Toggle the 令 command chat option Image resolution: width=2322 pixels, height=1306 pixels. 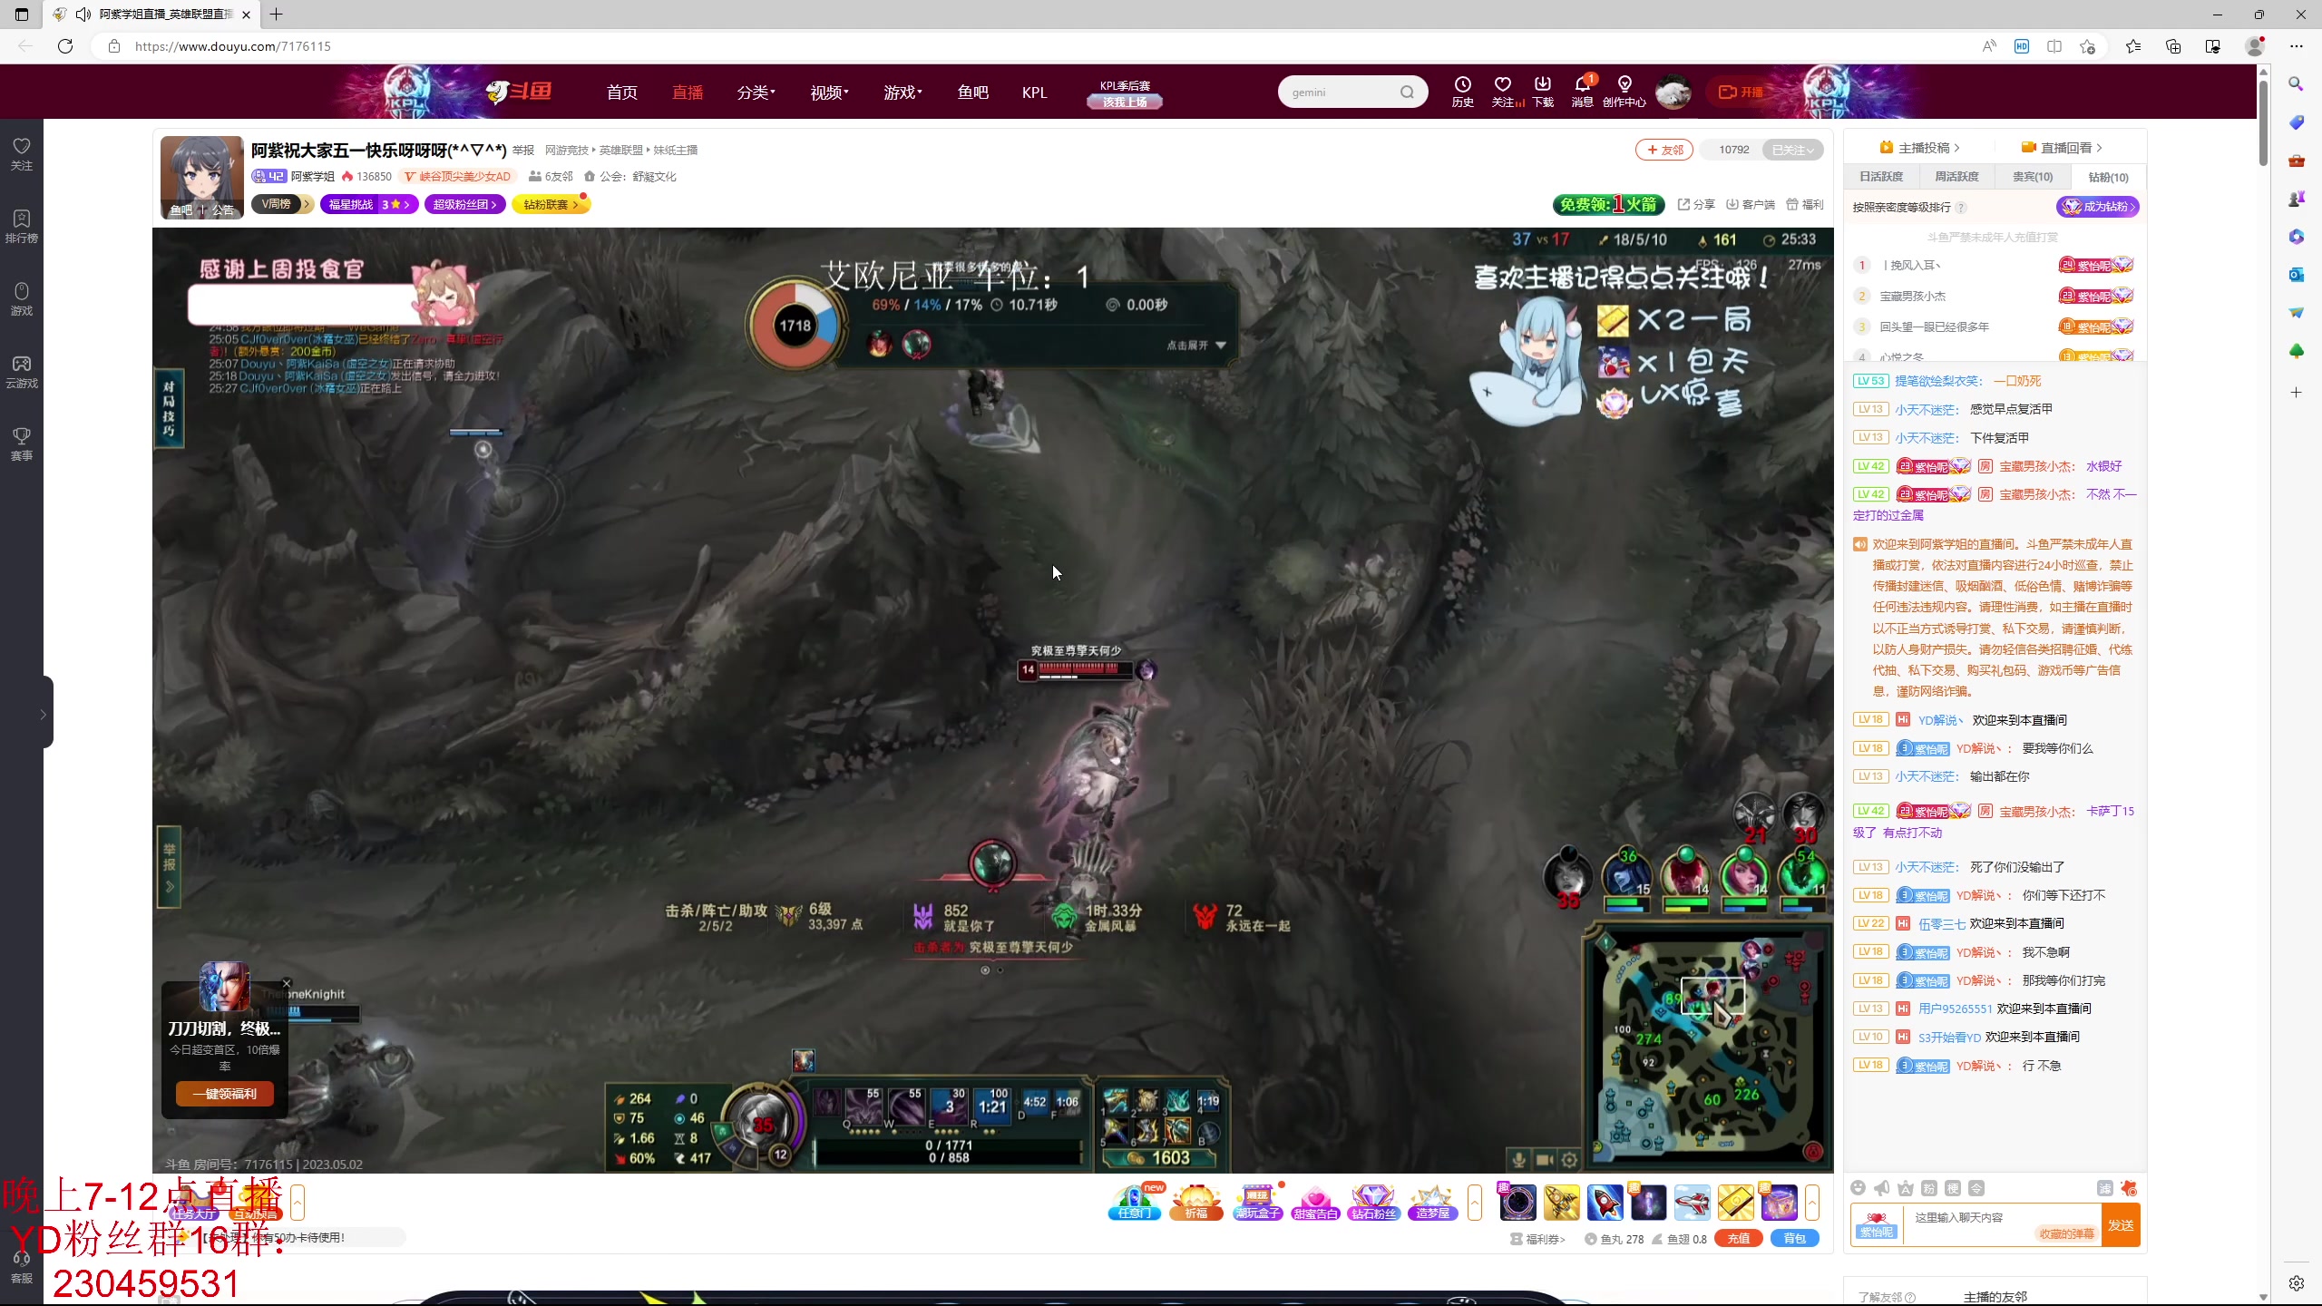click(1976, 1188)
